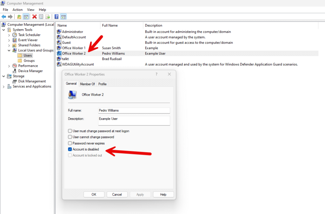Click Cancel in Properties dialog
This screenshot has height=214, width=325.
pos(117,195)
